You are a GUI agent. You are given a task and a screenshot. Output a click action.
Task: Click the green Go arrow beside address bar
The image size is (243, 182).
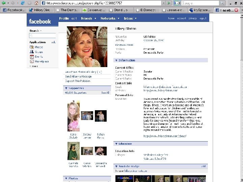pyautogui.click(x=169, y=3)
